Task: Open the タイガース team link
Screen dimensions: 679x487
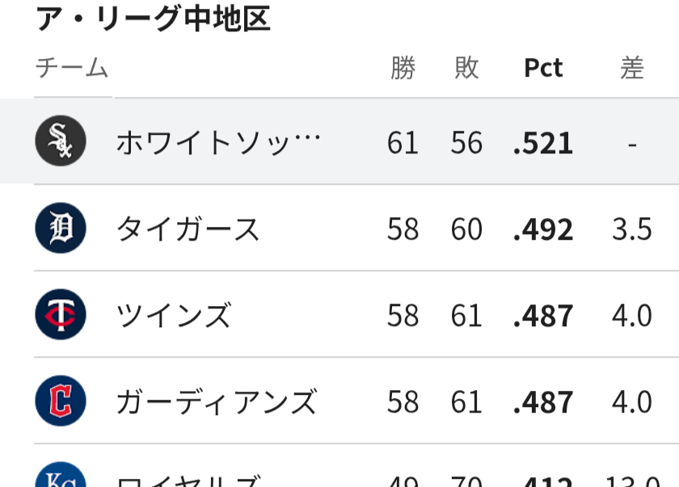Action: pyautogui.click(x=188, y=229)
